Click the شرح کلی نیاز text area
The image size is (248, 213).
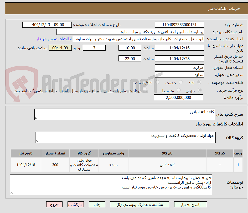coord(125,114)
